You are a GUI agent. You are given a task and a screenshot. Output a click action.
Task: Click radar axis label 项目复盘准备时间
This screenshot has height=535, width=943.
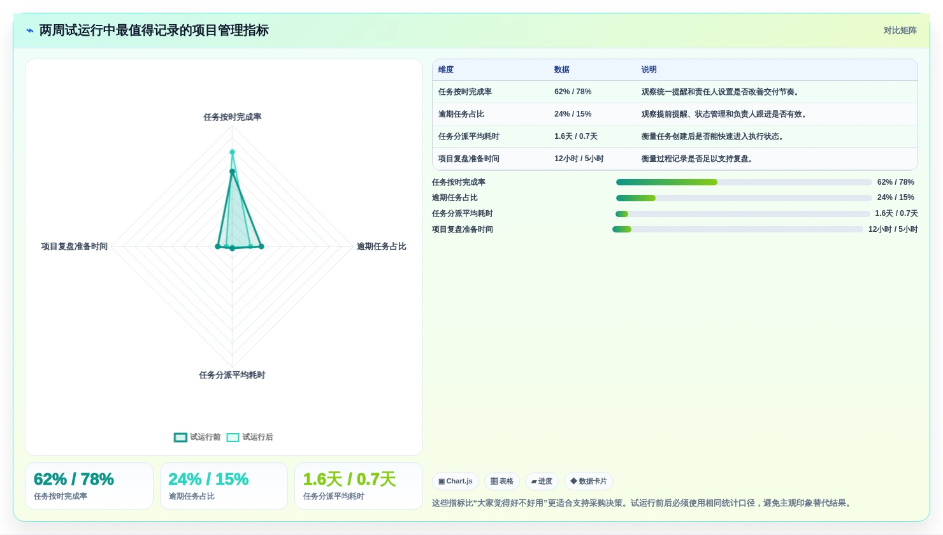[75, 246]
